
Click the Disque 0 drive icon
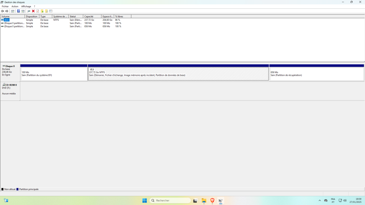[4, 66]
